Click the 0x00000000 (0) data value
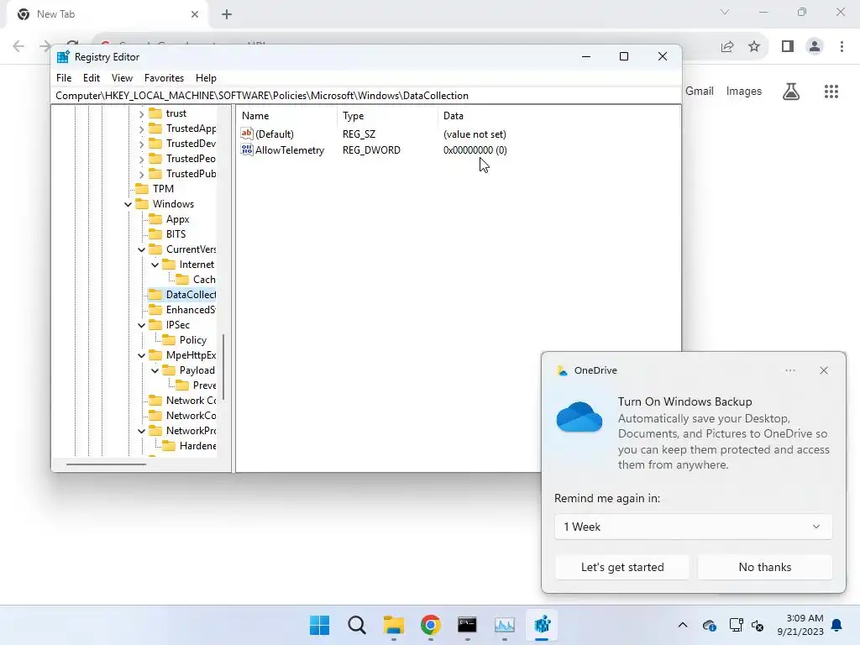The image size is (860, 645). (x=475, y=150)
